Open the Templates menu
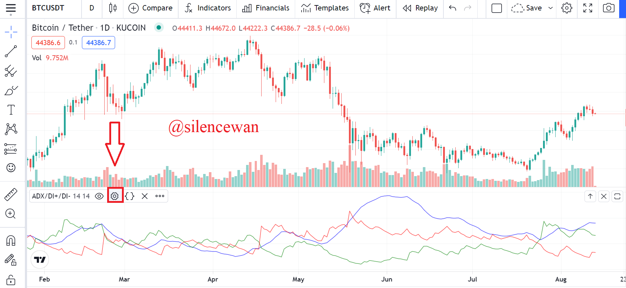Image resolution: width=626 pixels, height=288 pixels. [325, 8]
